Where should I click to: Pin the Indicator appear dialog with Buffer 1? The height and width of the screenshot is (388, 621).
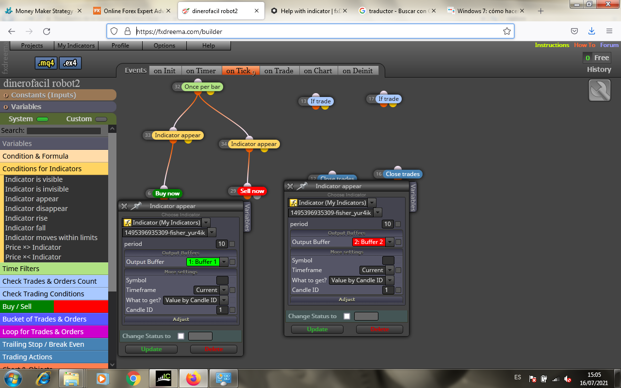point(136,206)
